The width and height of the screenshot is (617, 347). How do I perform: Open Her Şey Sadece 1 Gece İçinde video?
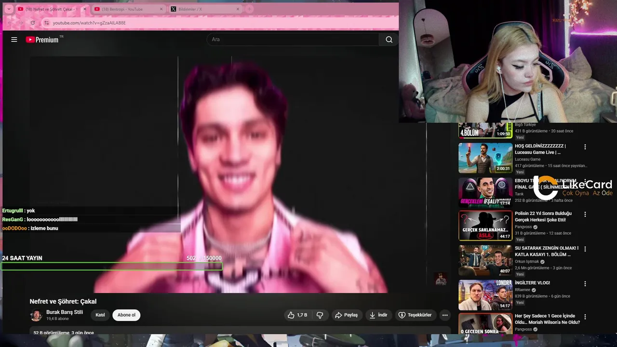coord(547,319)
